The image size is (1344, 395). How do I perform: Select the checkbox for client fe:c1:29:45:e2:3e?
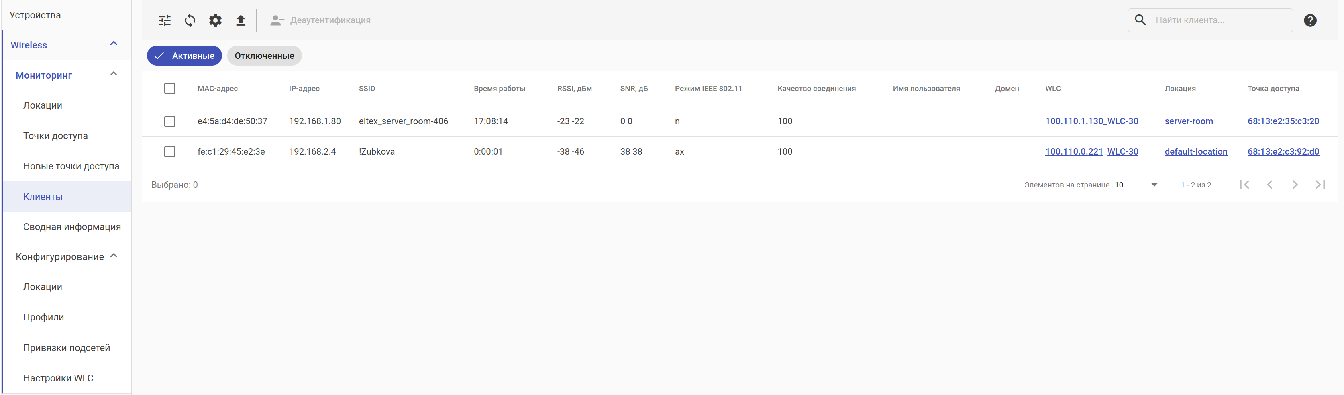tap(169, 151)
